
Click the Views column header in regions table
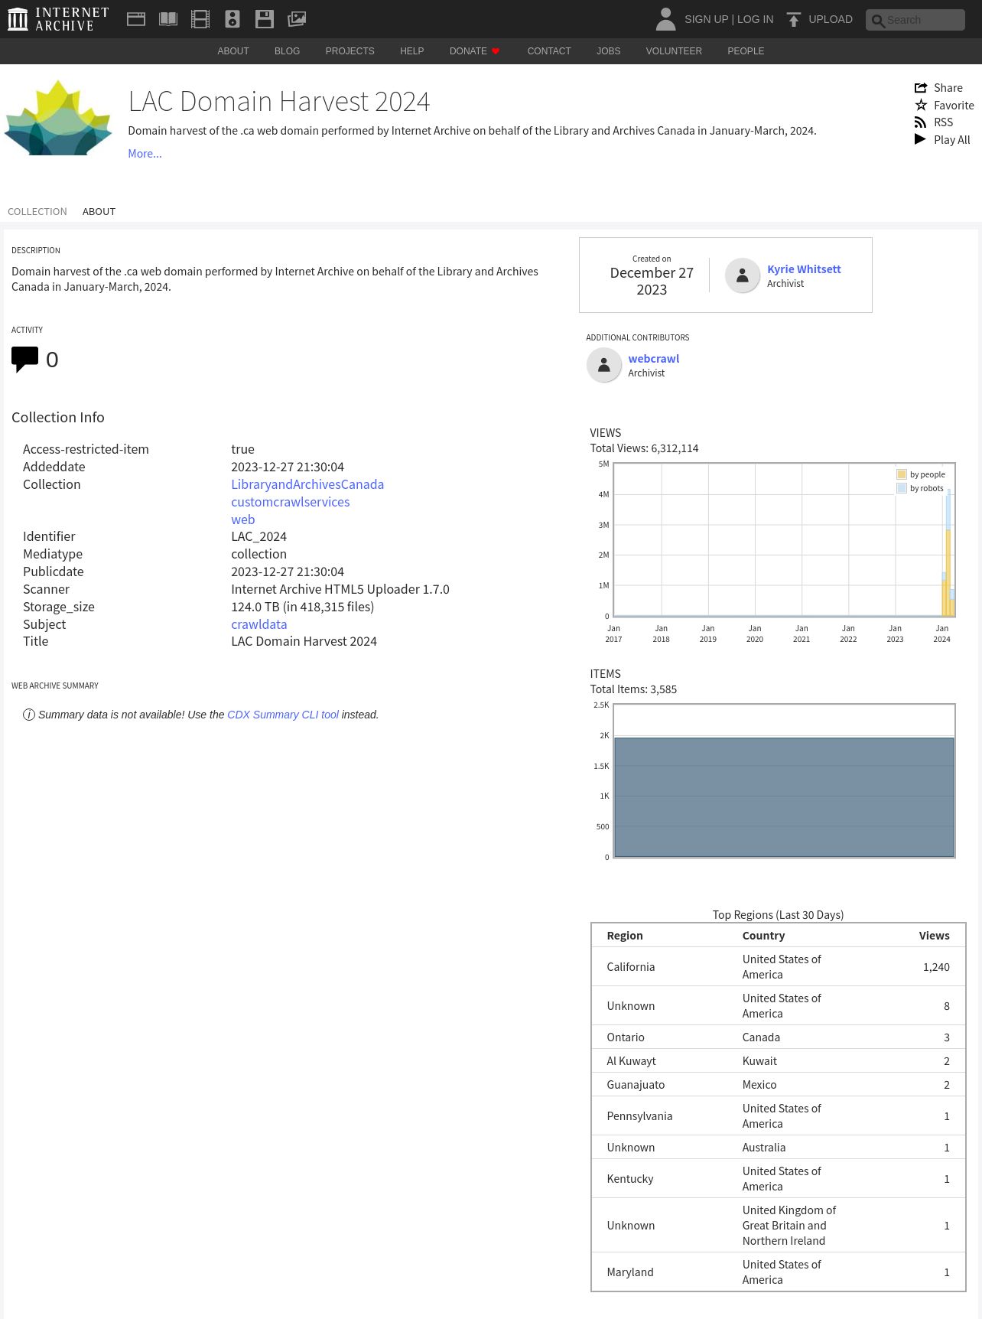point(934,936)
